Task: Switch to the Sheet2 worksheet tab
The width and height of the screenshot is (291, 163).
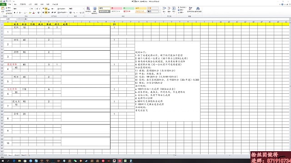Action: tap(17, 155)
